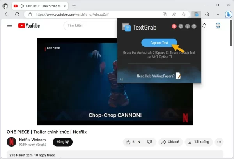This screenshot has width=234, height=159.
Task: Click the Đăng ký subscribe button
Action: coord(62,142)
